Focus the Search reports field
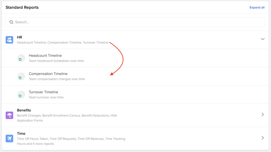This screenshot has height=152, width=271. tap(135, 22)
